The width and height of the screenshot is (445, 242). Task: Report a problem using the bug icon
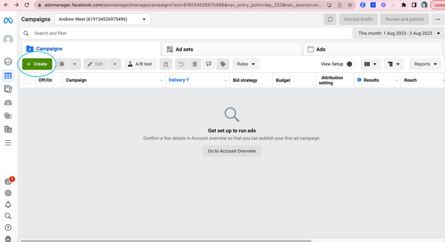(x=8, y=239)
